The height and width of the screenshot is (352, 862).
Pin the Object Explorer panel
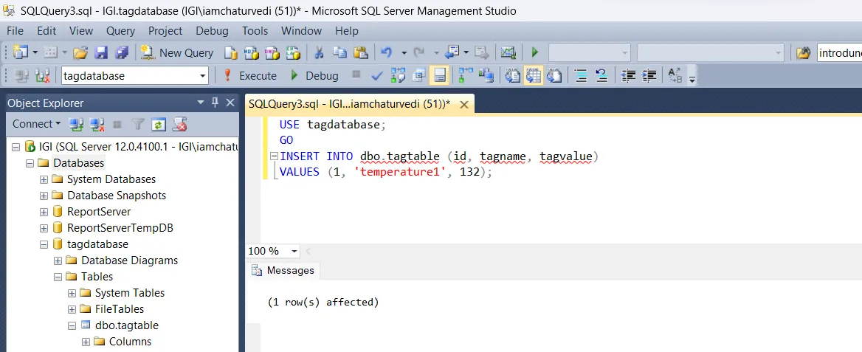pyautogui.click(x=215, y=103)
